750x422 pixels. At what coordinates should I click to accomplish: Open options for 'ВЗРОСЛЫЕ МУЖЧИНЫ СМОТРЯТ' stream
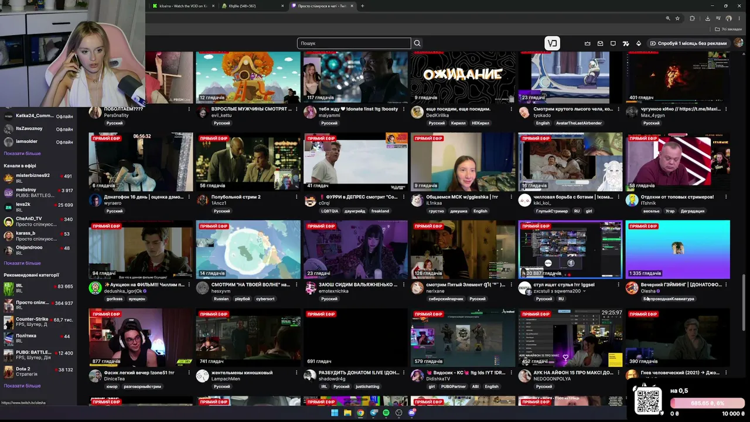click(296, 109)
